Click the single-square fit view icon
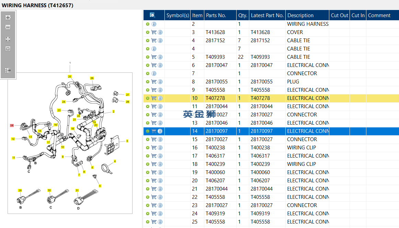The height and width of the screenshot is (228, 399). [8, 49]
